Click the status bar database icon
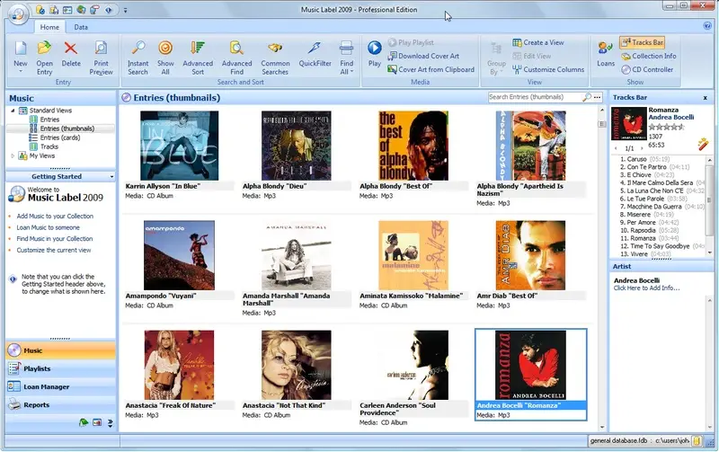Screen dimensions: 719x452 [696, 441]
